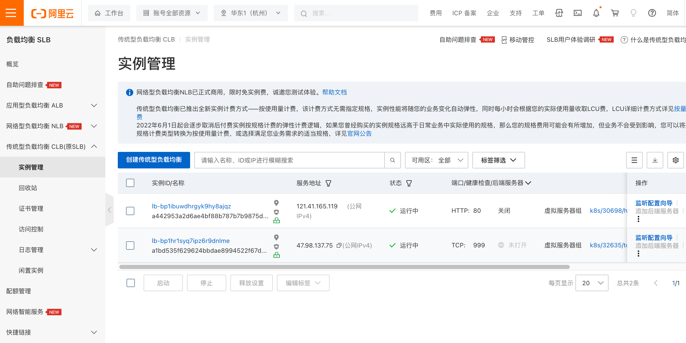This screenshot has height=343, width=686.
Task: Open 闲置实例 in sidebar
Action: pos(31,271)
